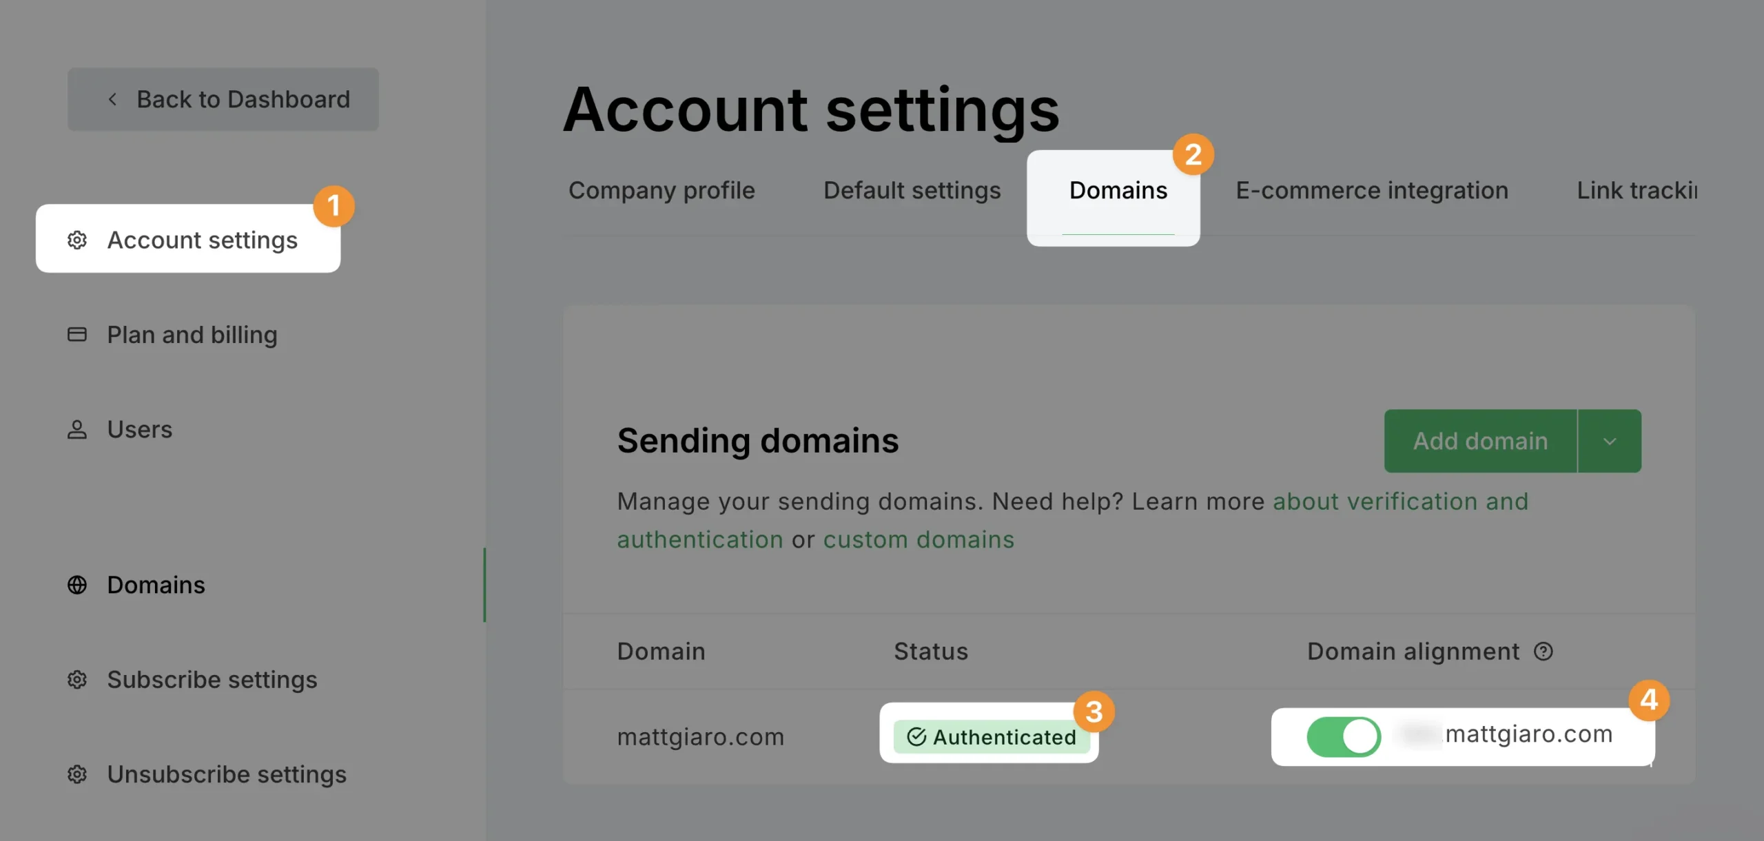
Task: Open about verification and authentication link
Action: click(x=1073, y=521)
